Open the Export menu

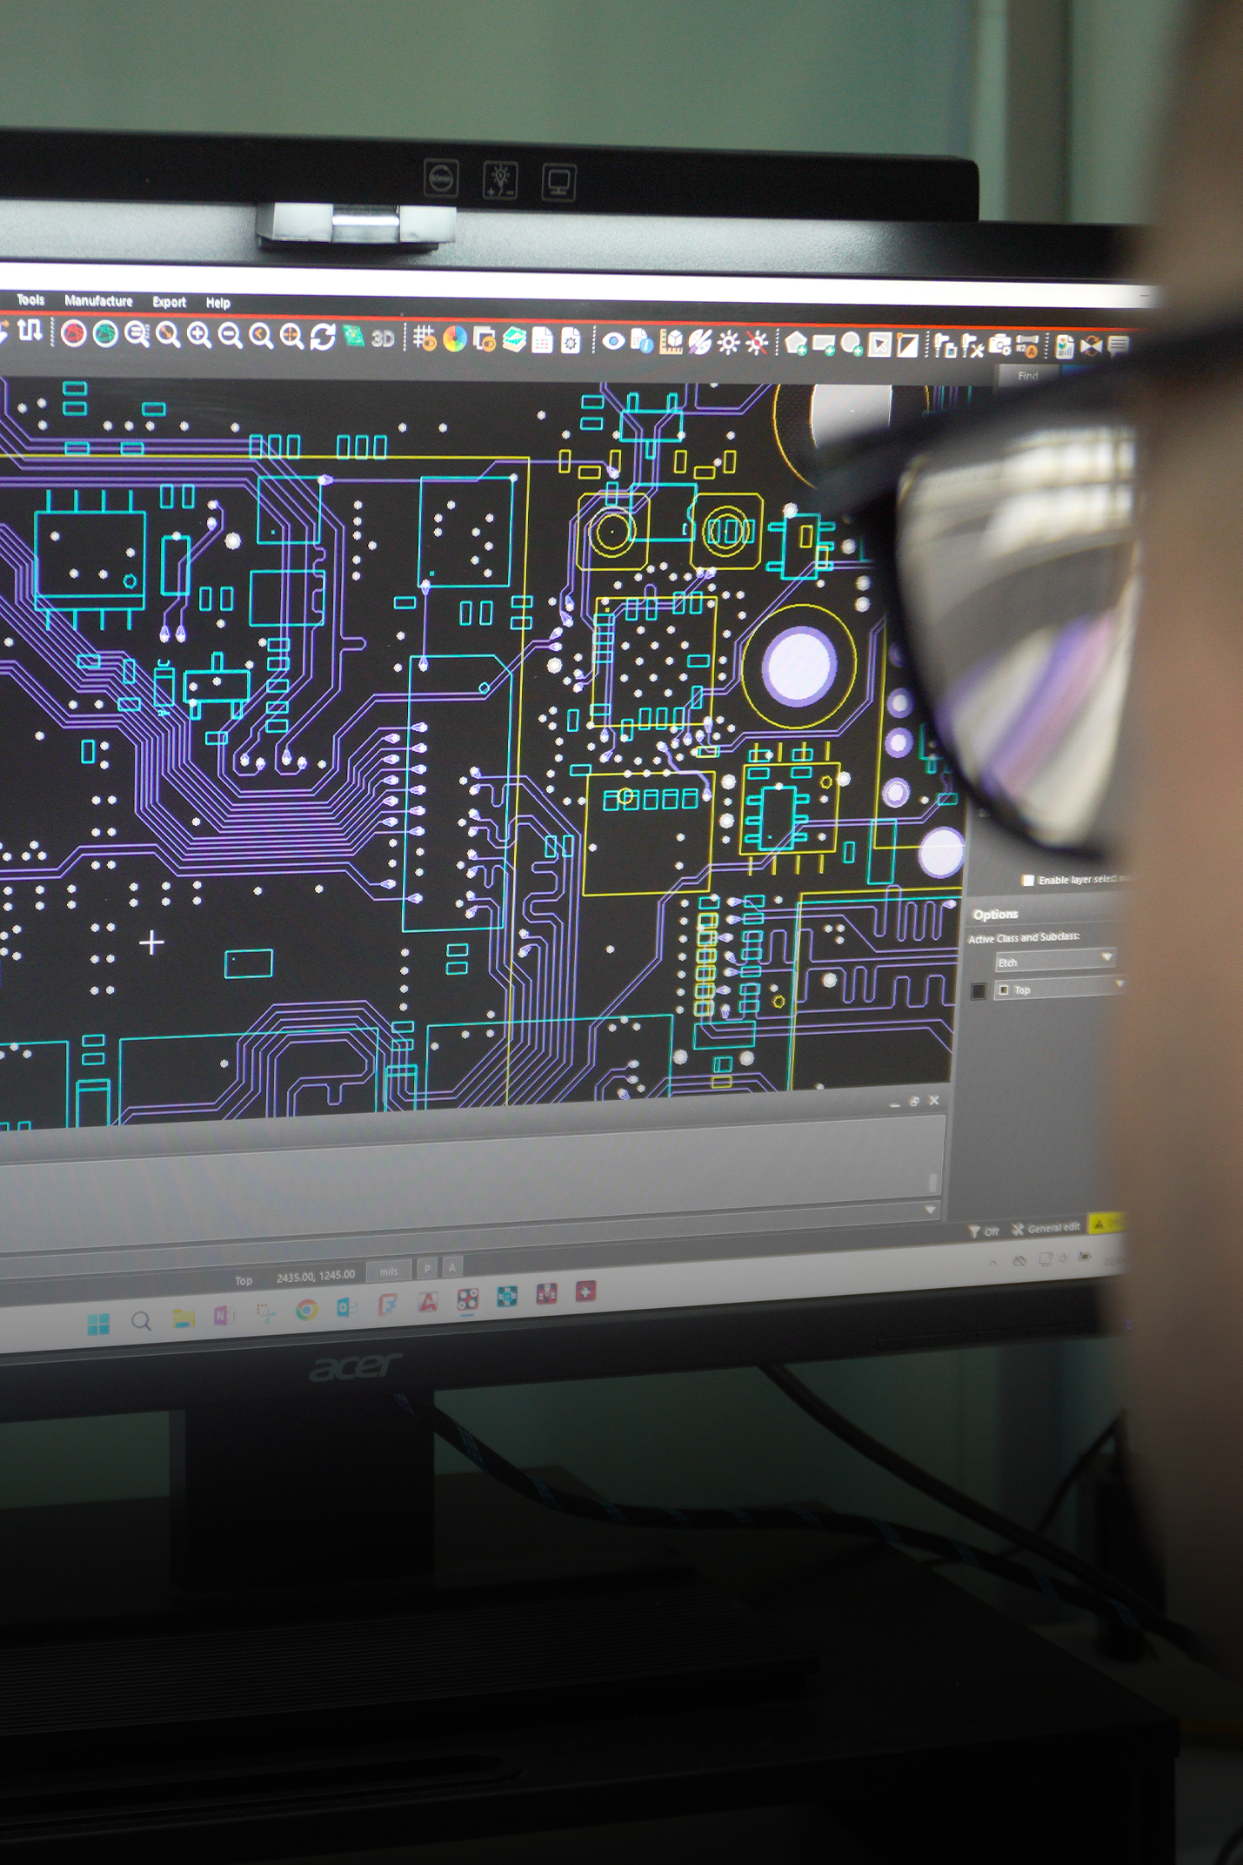(x=169, y=302)
